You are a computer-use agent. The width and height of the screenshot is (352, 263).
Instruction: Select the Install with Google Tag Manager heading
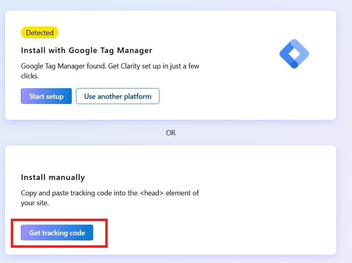86,50
